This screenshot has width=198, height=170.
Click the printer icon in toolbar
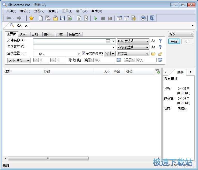(143, 18)
